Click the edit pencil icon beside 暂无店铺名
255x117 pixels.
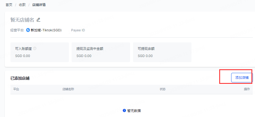(x=38, y=20)
